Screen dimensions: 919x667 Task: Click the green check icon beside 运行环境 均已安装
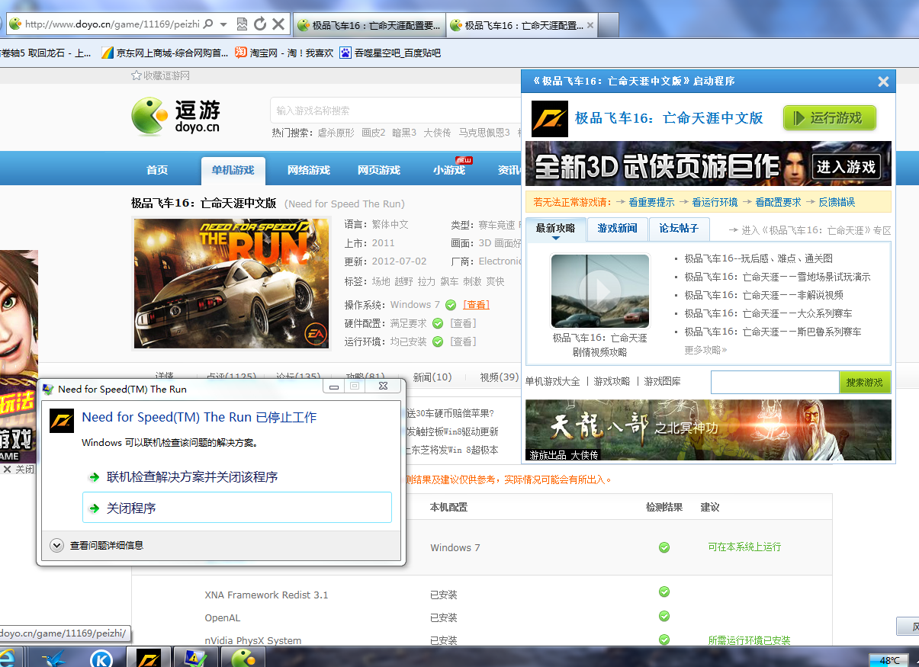click(438, 342)
